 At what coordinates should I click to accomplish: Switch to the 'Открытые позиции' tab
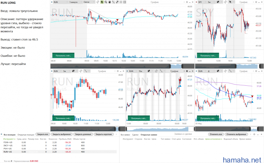pyautogui.click(x=26, y=135)
